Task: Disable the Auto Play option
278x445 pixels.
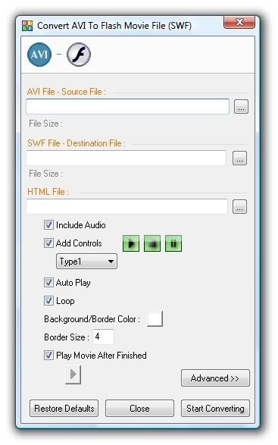Action: click(x=48, y=283)
